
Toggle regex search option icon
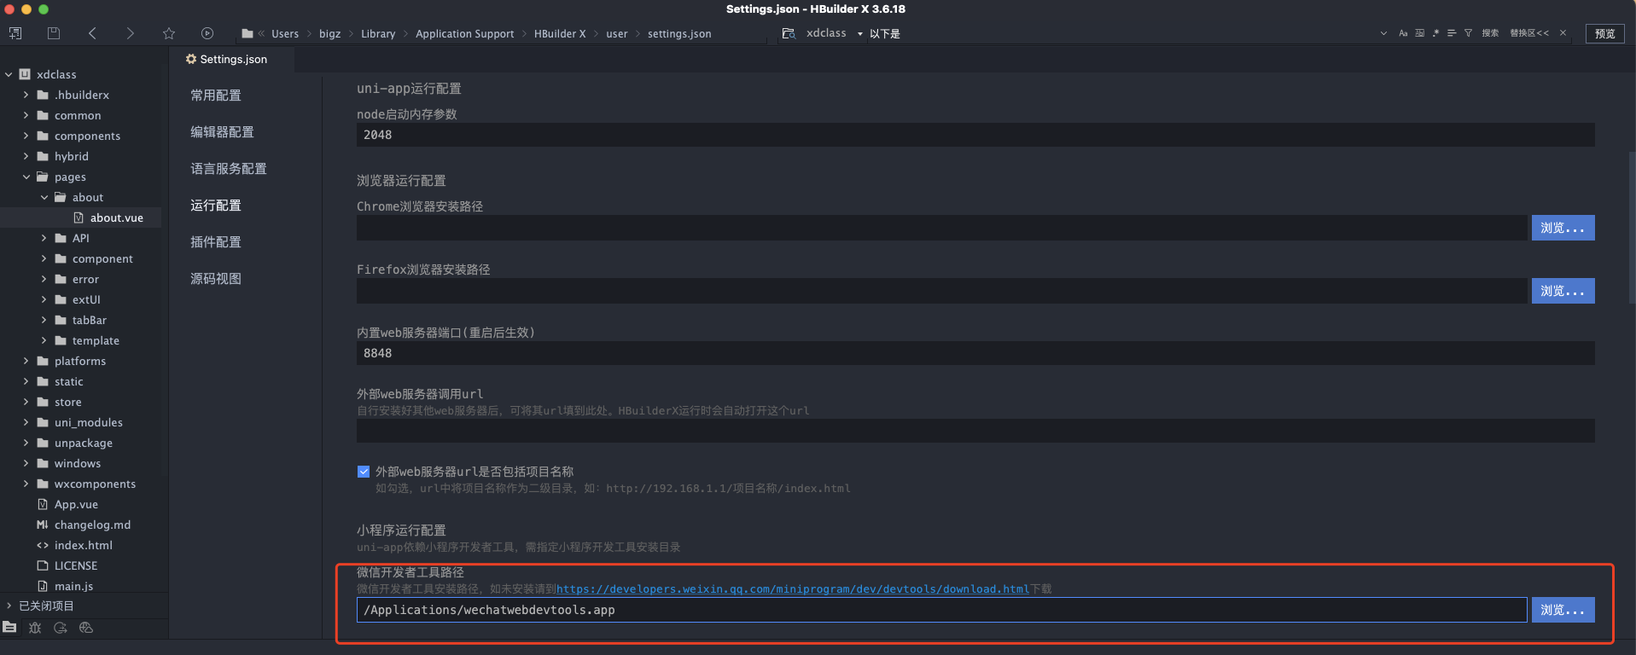tap(1435, 33)
